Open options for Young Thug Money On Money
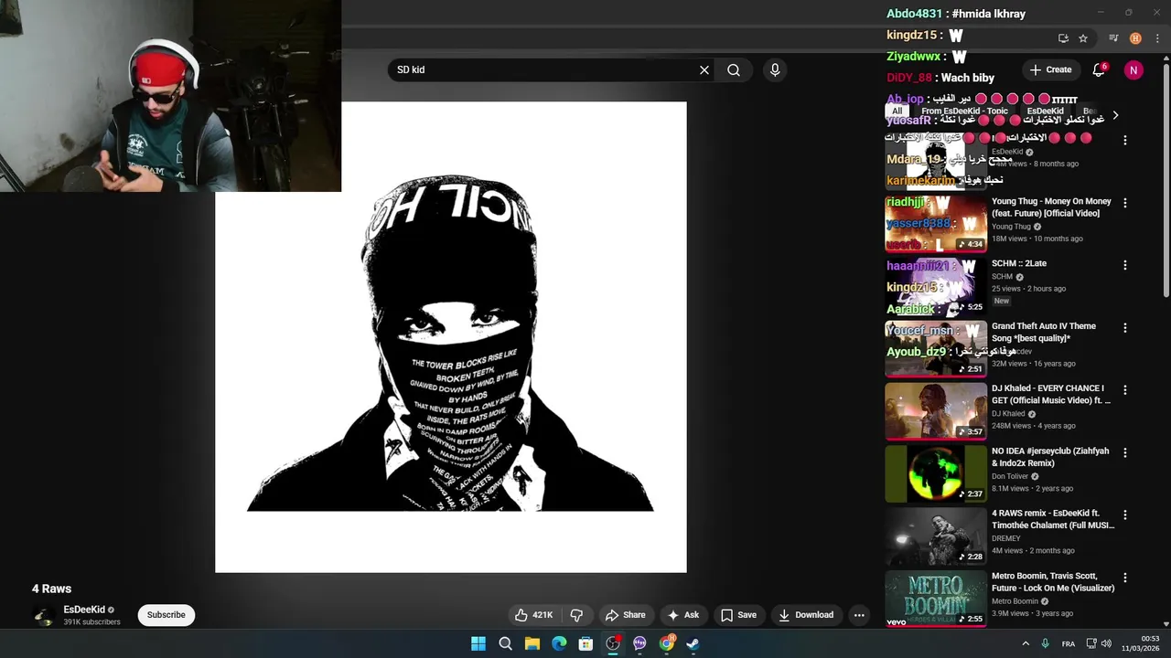 pyautogui.click(x=1125, y=203)
